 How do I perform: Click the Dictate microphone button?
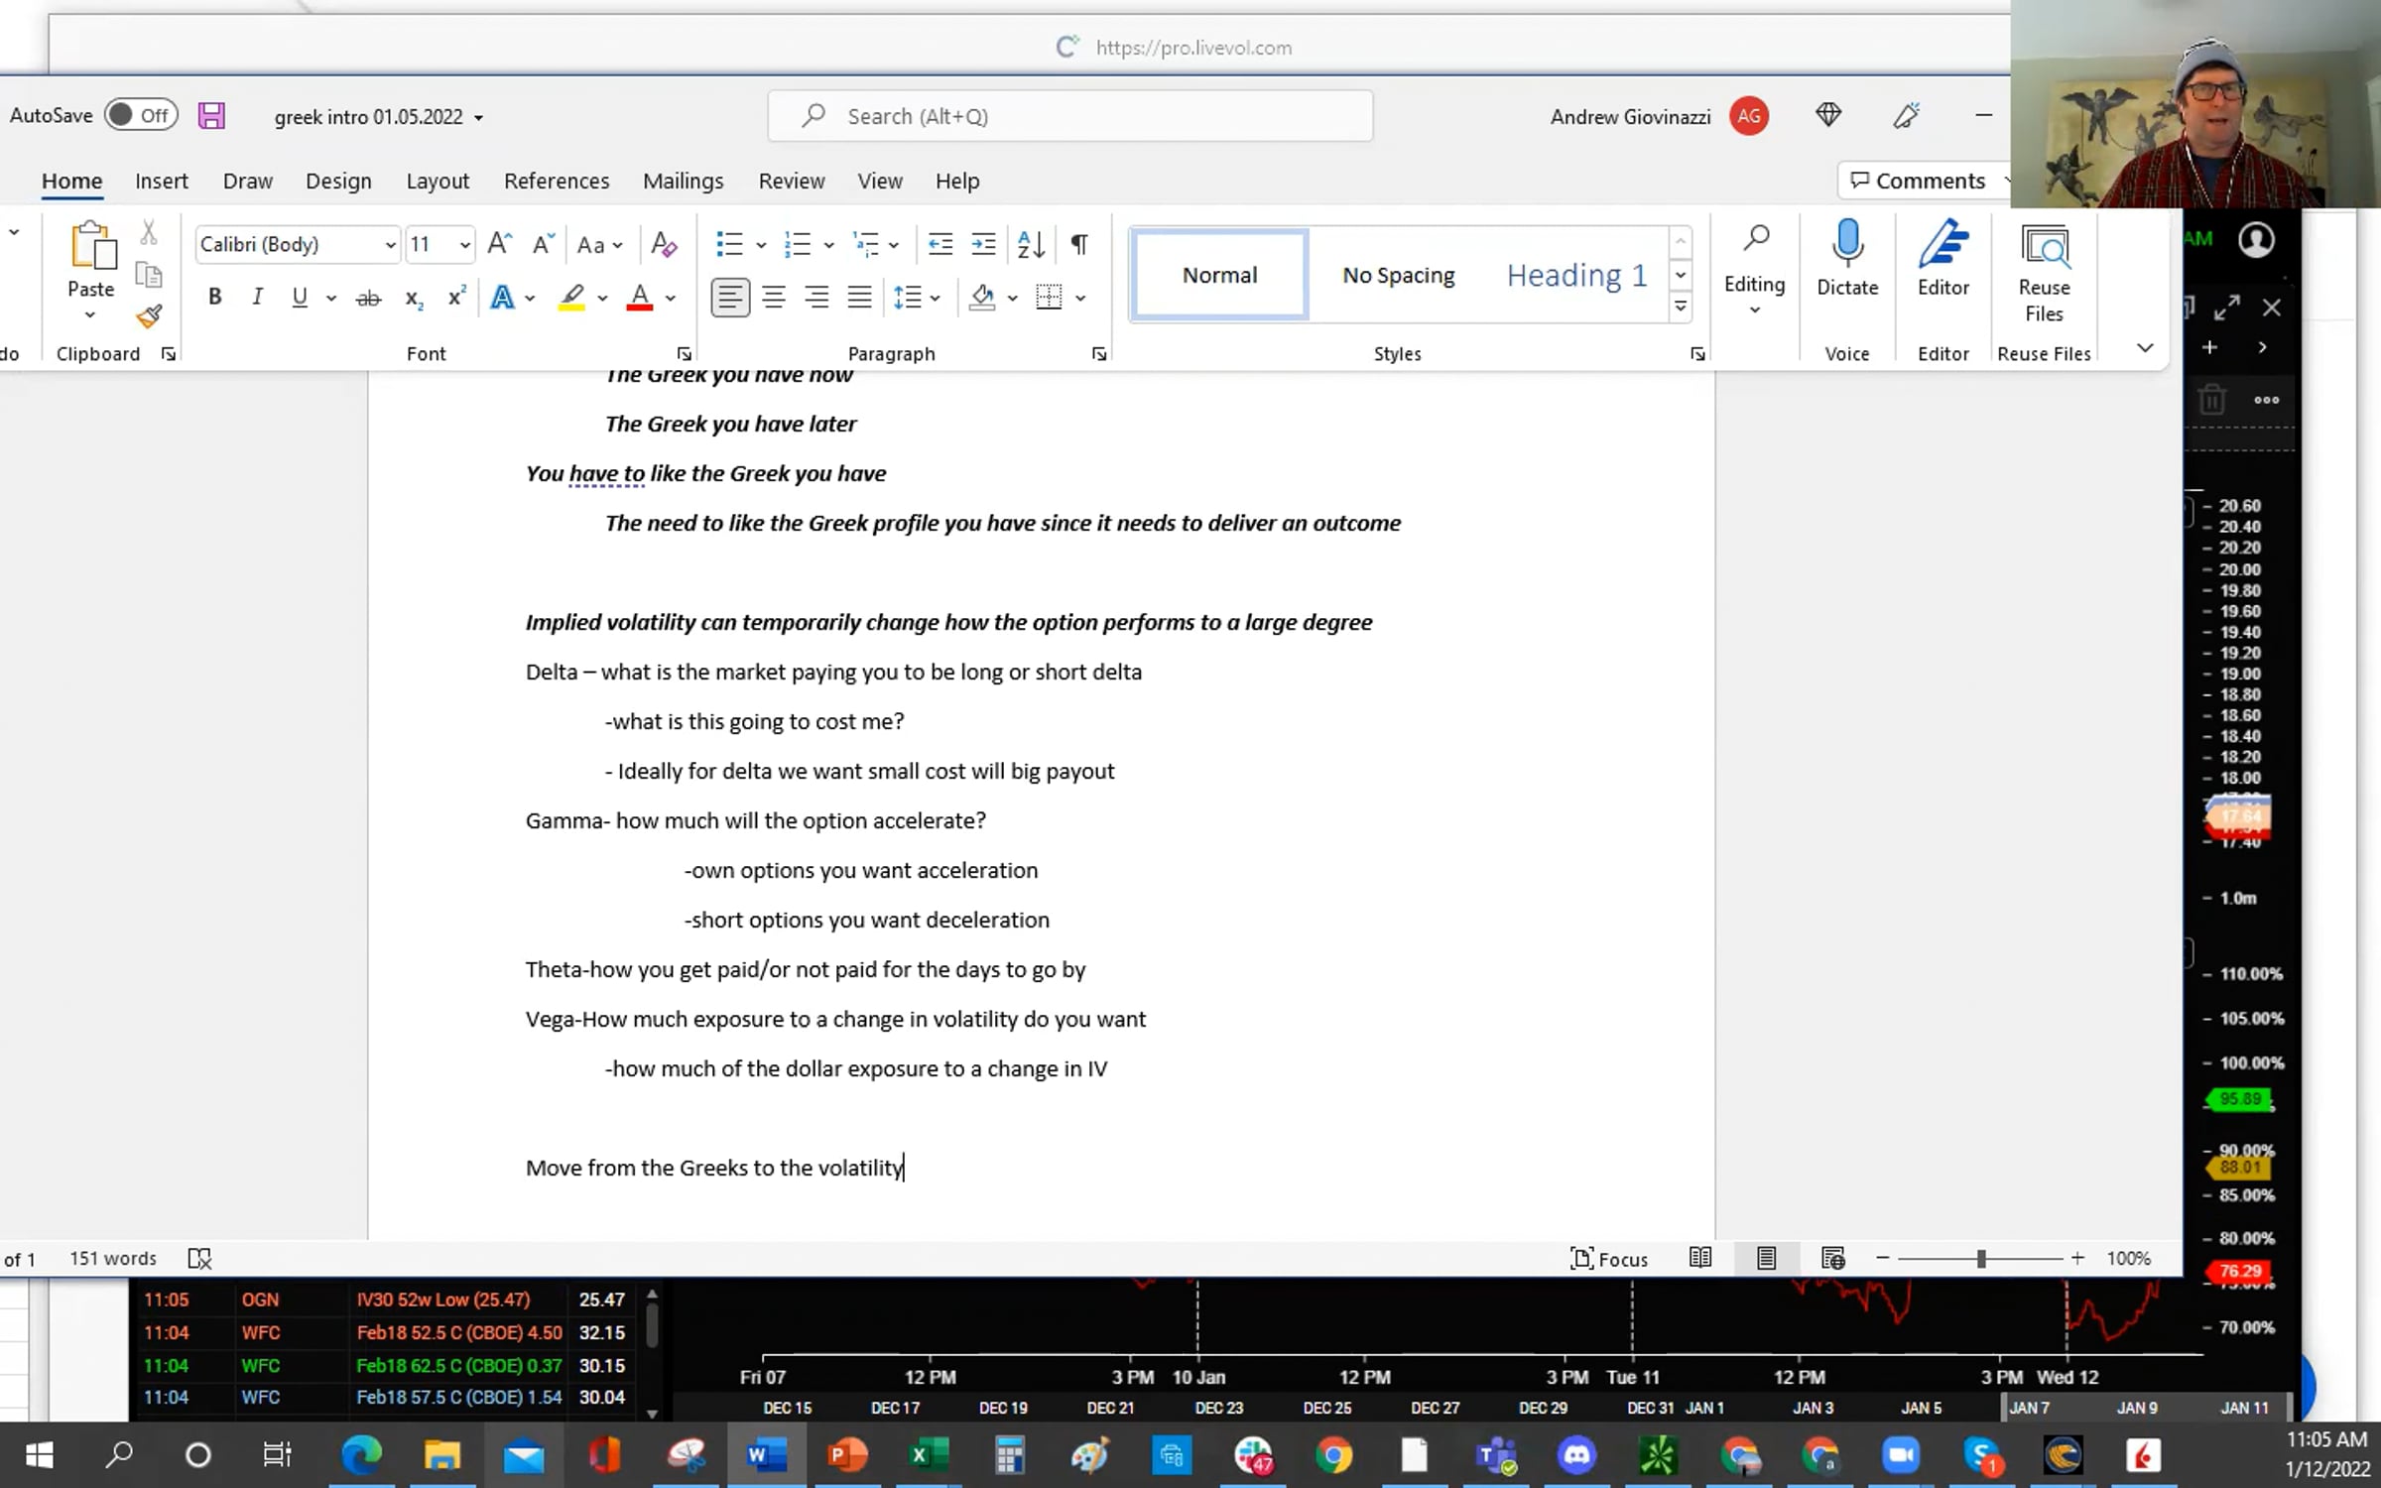click(x=1847, y=258)
